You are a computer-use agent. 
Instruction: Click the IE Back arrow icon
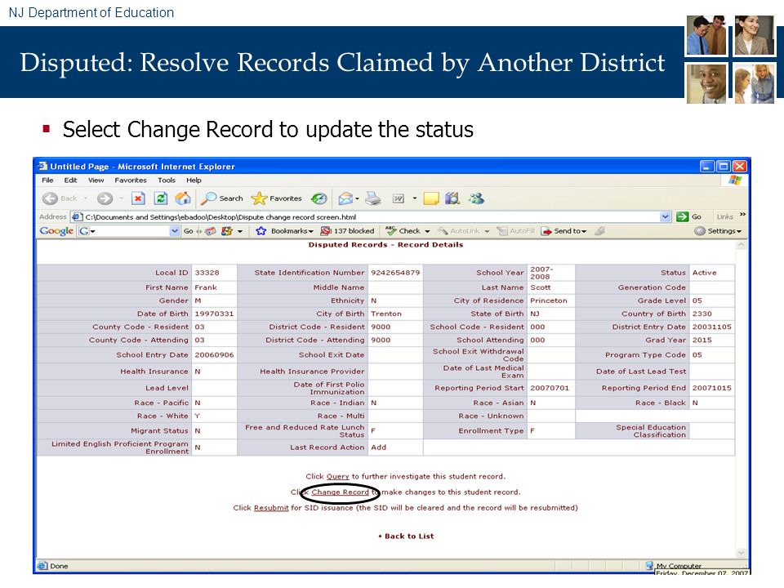point(50,198)
